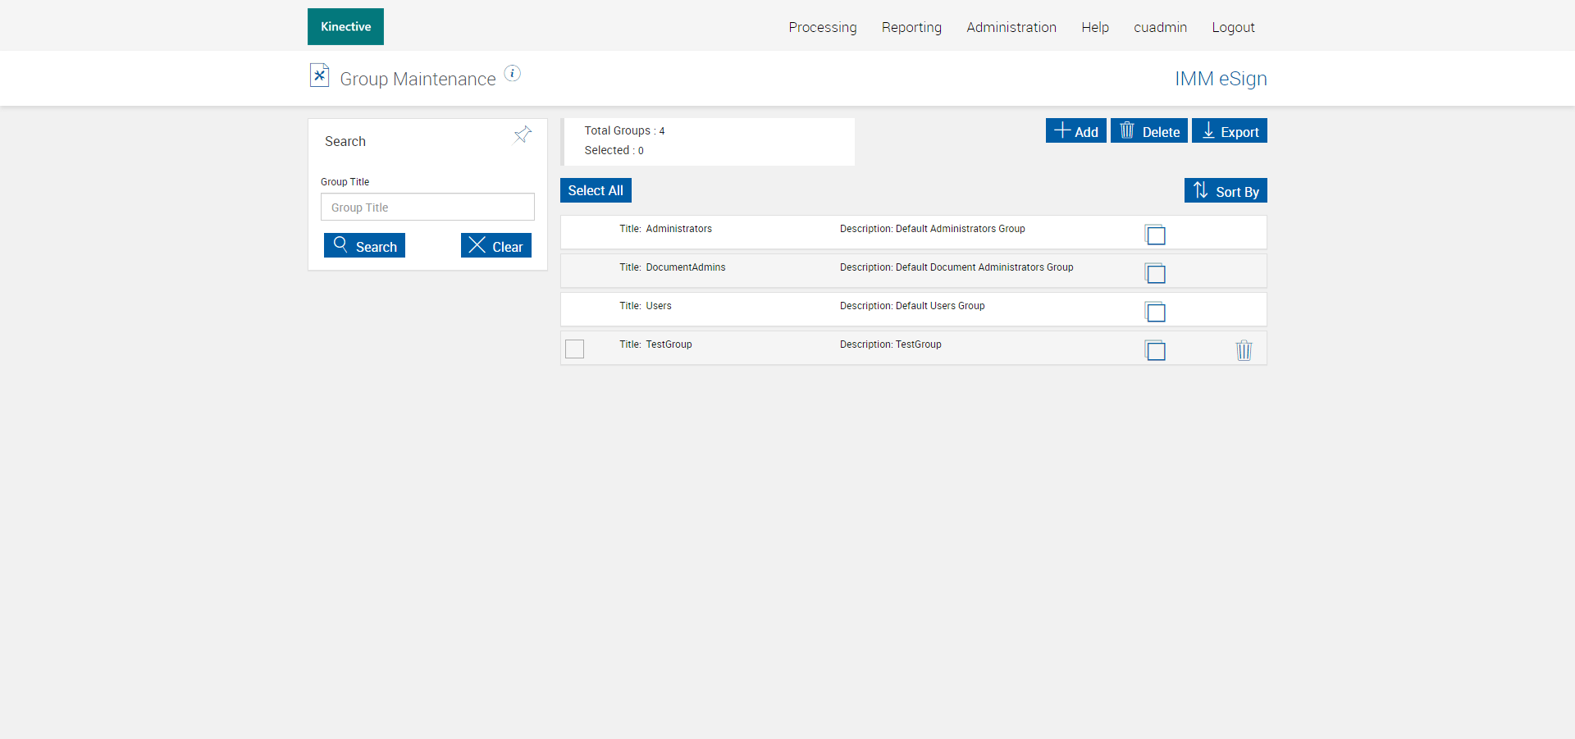Delete TestGroup using its trash icon
The width and height of the screenshot is (1575, 739).
tap(1244, 350)
